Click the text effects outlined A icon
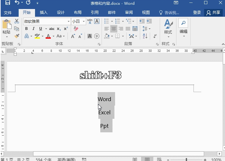 click(x=27, y=36)
